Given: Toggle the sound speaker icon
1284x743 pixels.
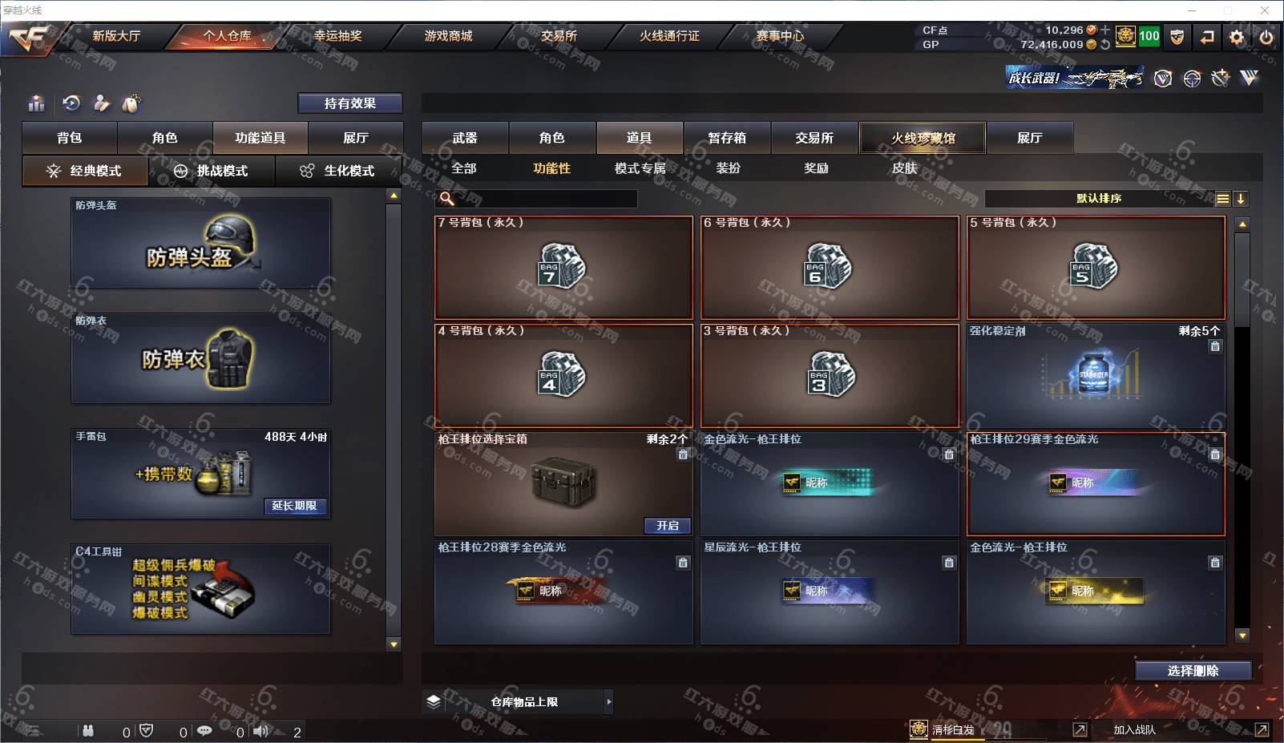Looking at the screenshot, I should click(x=261, y=731).
